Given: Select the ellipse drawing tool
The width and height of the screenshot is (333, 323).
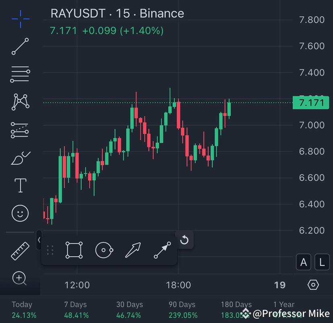Looking at the screenshot, I should (x=104, y=250).
